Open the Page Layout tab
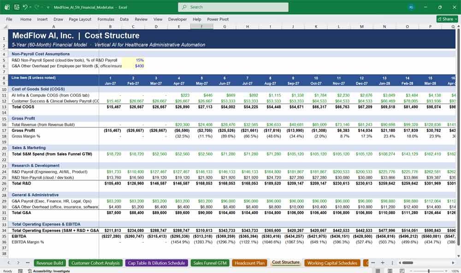 coord(80,19)
